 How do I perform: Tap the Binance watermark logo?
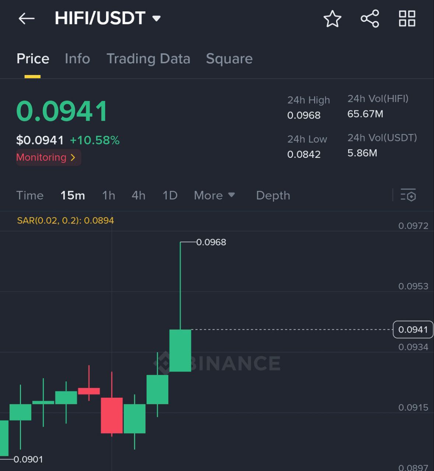tap(217, 363)
